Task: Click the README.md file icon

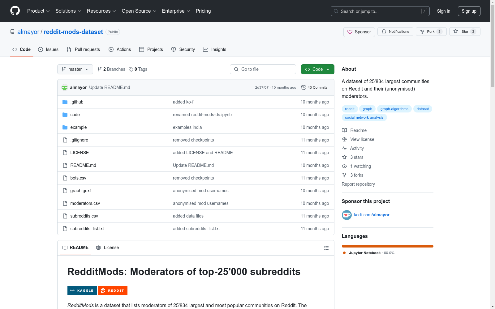Action: (65, 165)
